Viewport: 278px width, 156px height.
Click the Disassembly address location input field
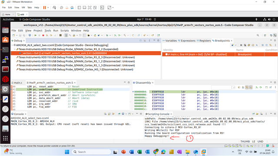(221, 87)
